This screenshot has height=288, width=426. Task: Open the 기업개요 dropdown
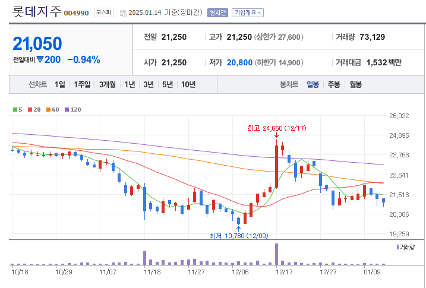pyautogui.click(x=248, y=12)
